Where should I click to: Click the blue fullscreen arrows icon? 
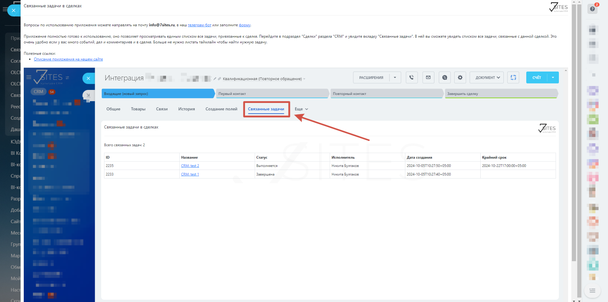tap(513, 78)
